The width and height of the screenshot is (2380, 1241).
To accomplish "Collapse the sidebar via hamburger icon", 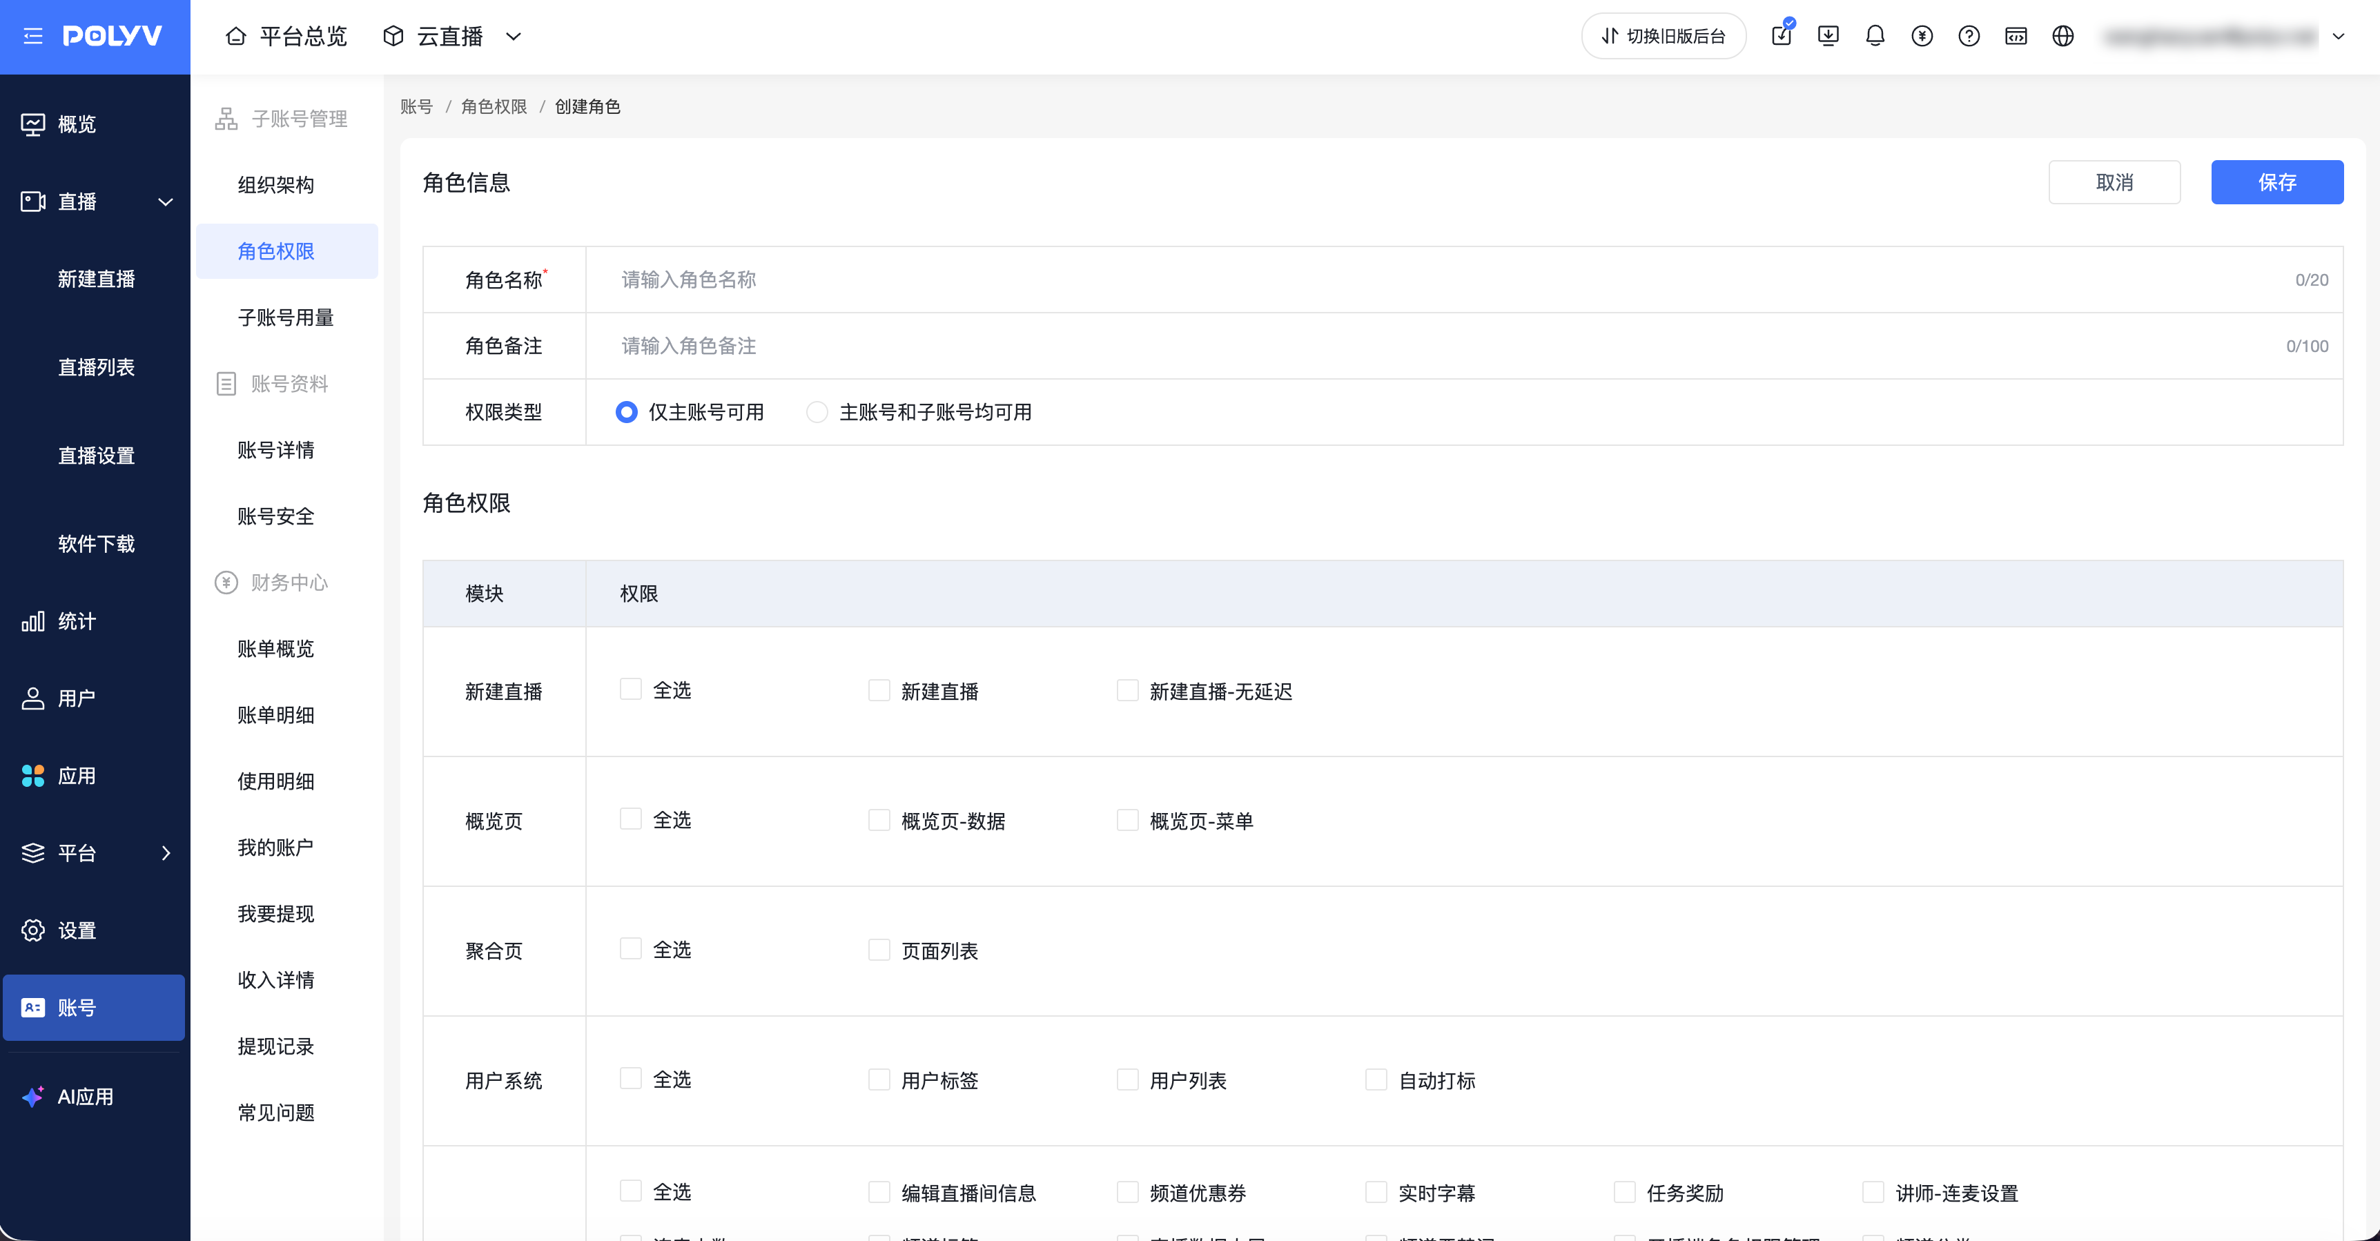I will point(33,36).
